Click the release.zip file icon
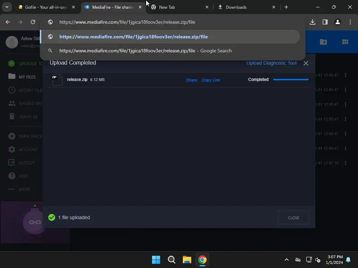358x268 pixels. point(57,80)
